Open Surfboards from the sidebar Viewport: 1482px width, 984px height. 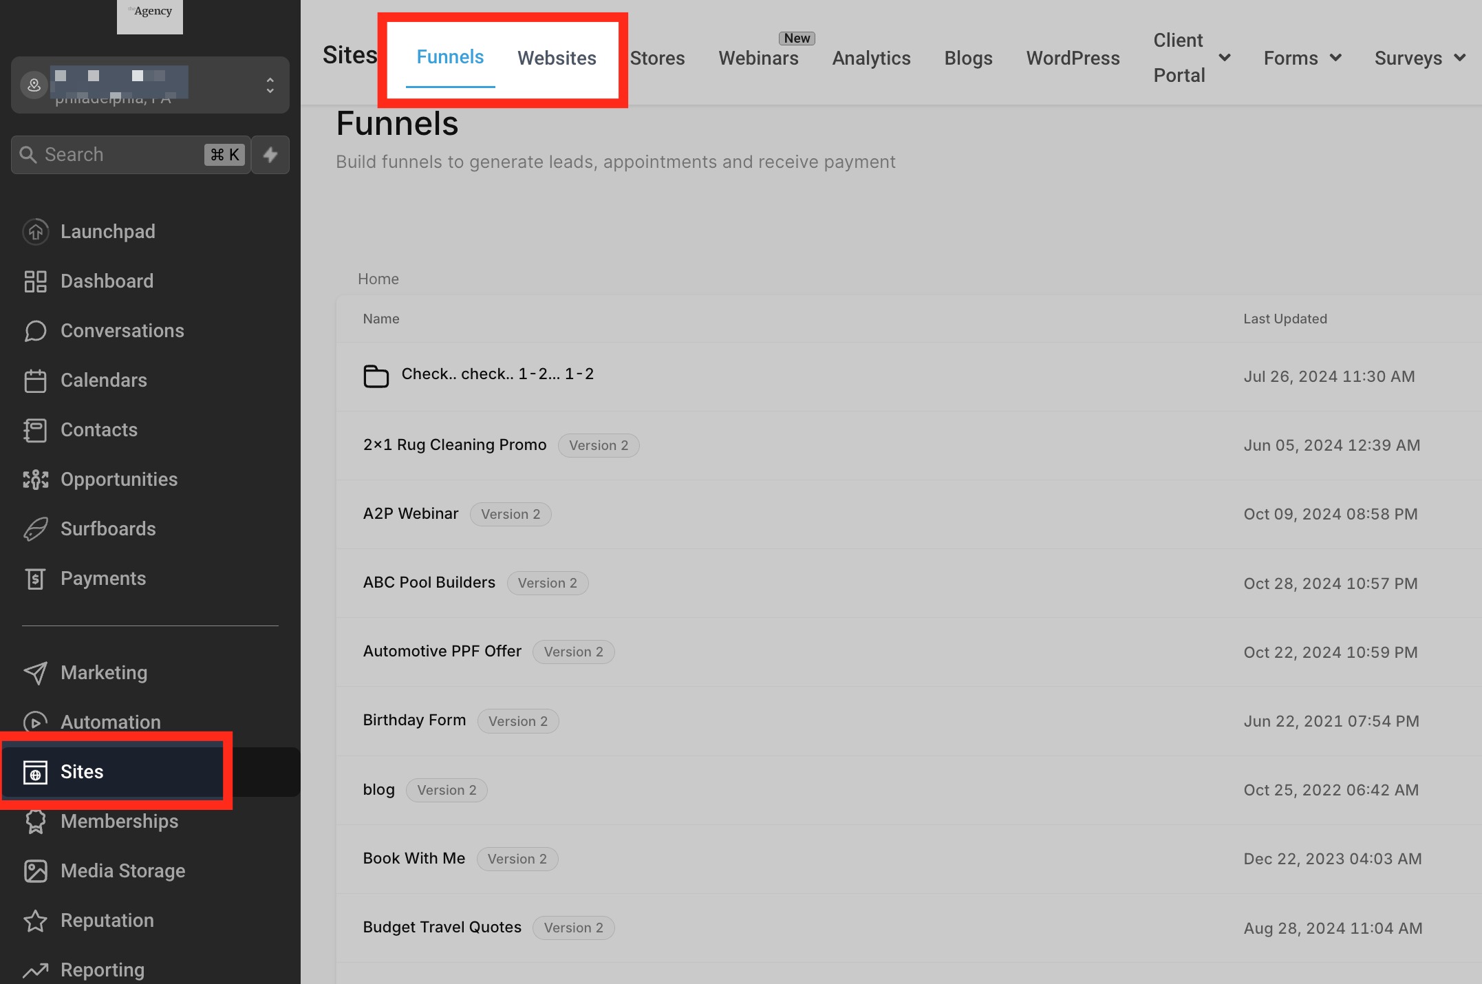108,528
